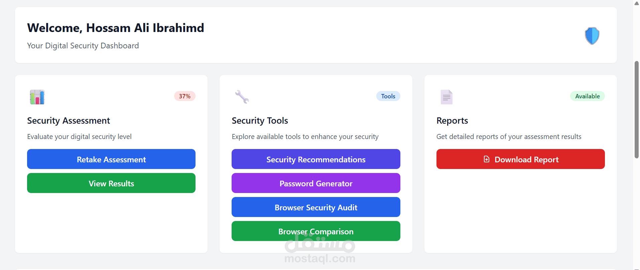
Task: Click the blue Tools badge
Action: tap(388, 96)
